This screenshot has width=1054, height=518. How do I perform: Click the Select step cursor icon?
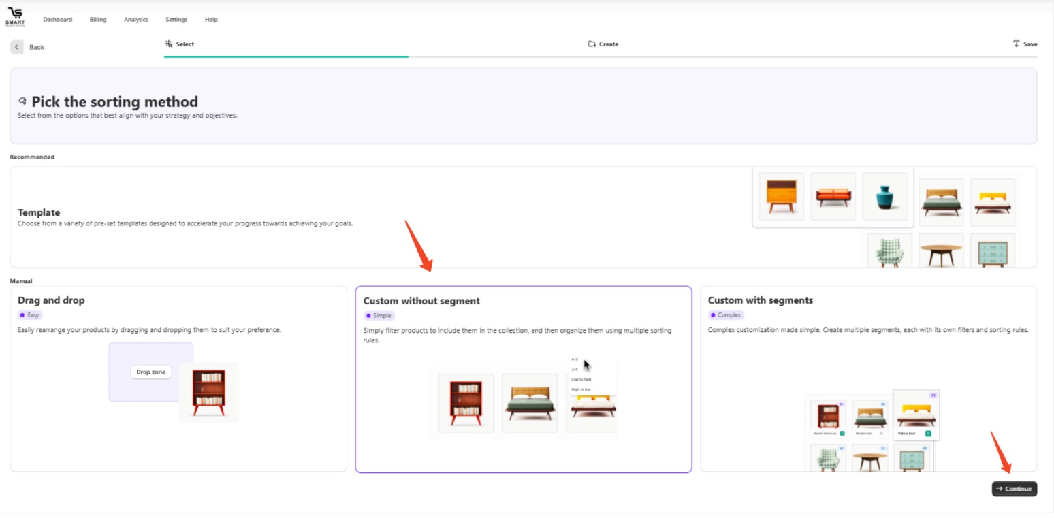click(169, 44)
